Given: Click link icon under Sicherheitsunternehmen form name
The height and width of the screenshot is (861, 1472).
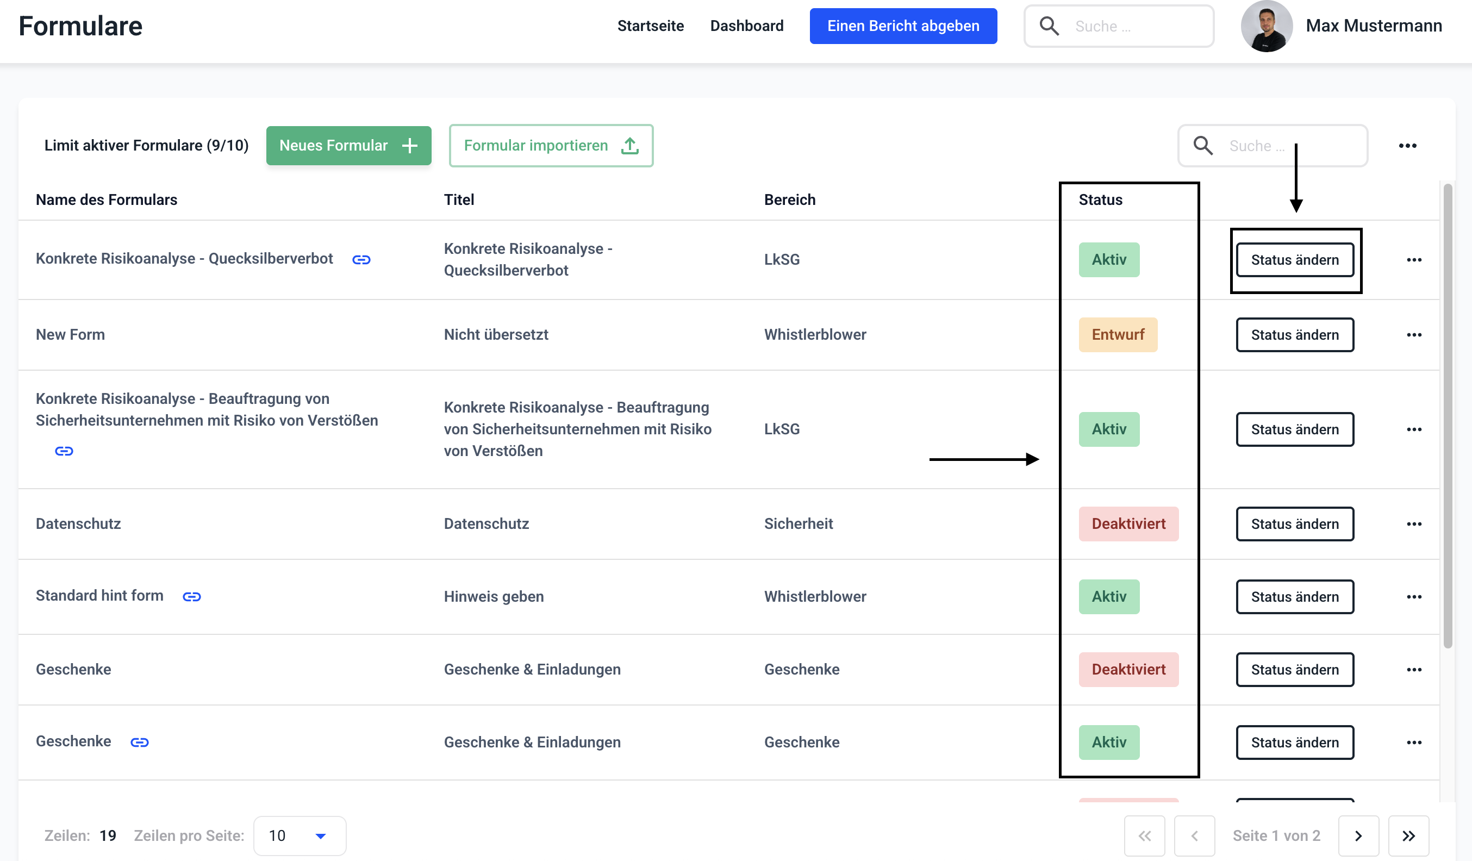Looking at the screenshot, I should [x=64, y=451].
